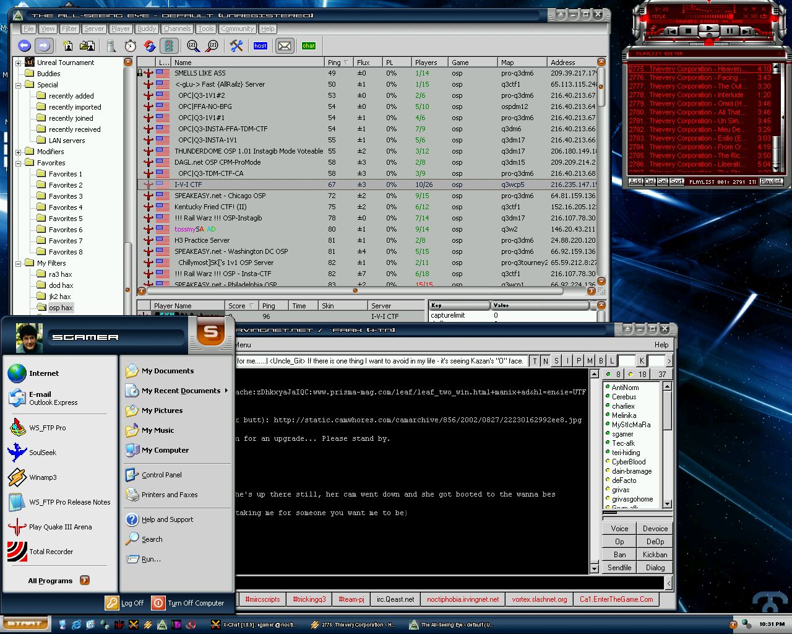Expand the Modifiers tree node

pos(19,152)
